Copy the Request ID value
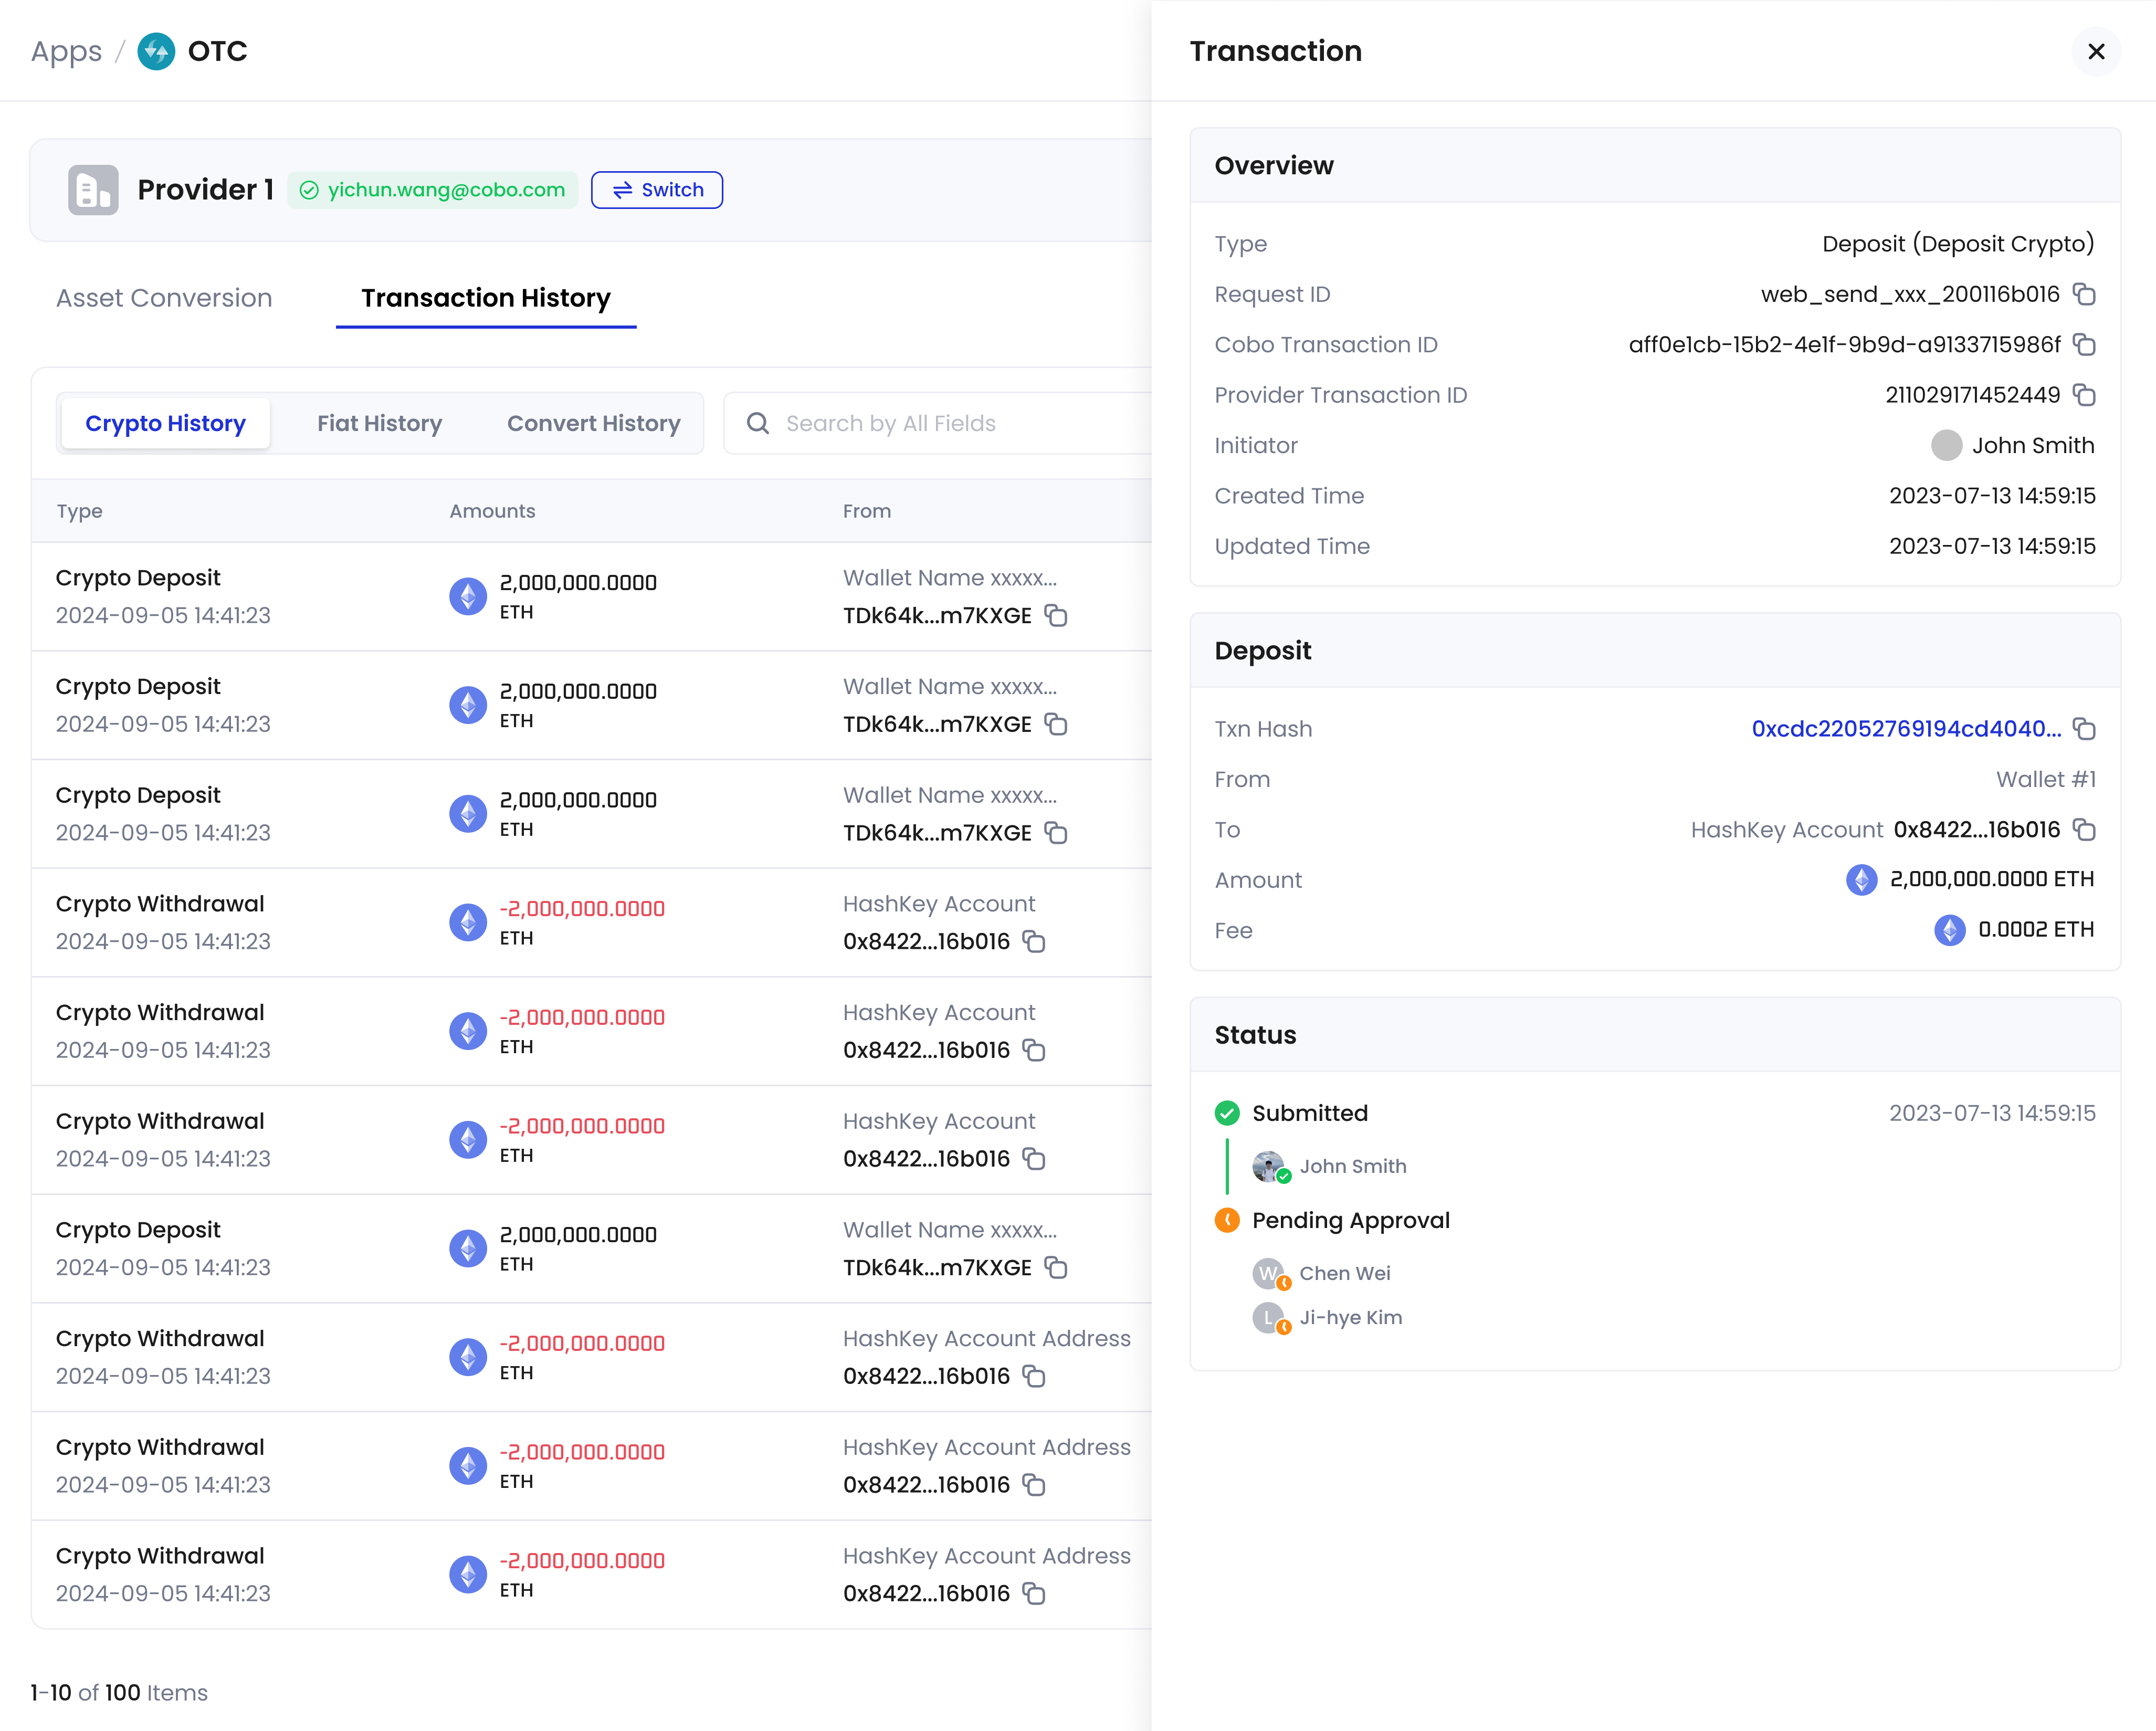Image resolution: width=2156 pixels, height=1731 pixels. [x=2084, y=294]
